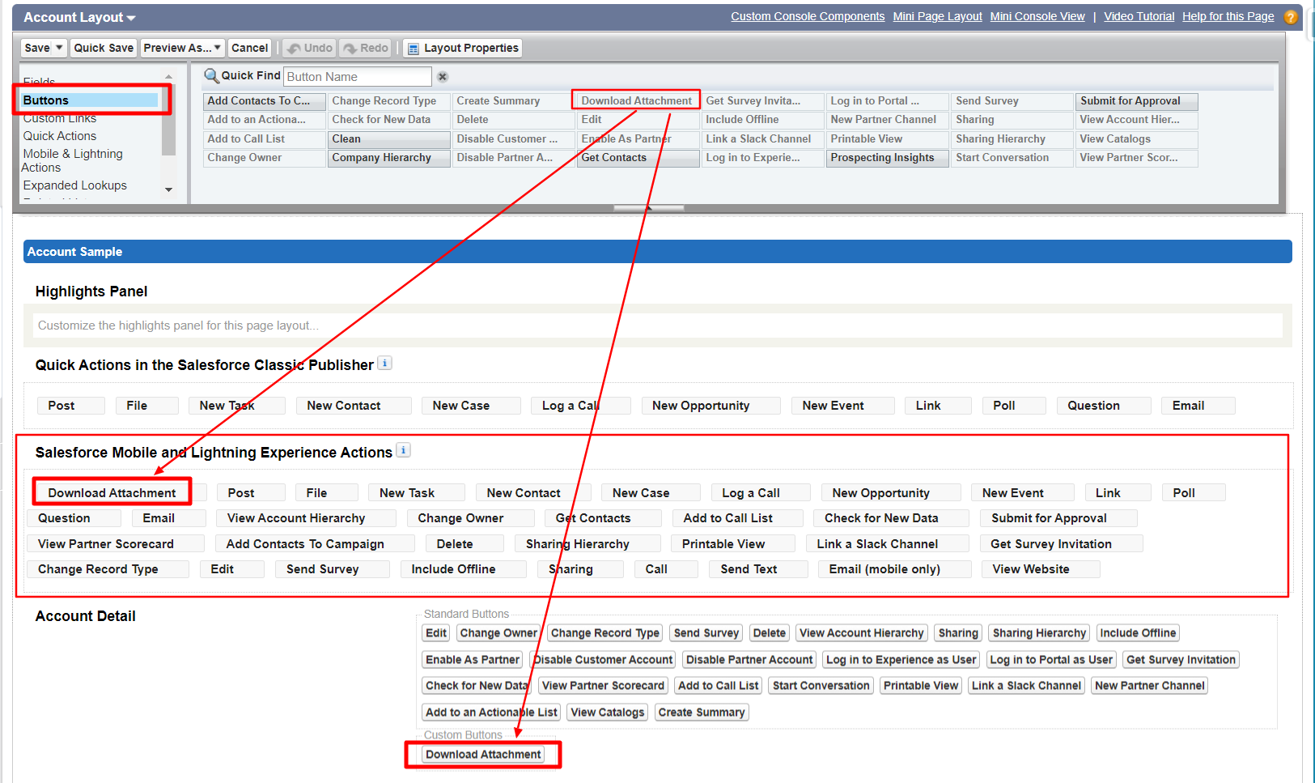Viewport: 1315px width, 783px height.
Task: Select Add Contacts To Campaign action
Action: click(315, 544)
